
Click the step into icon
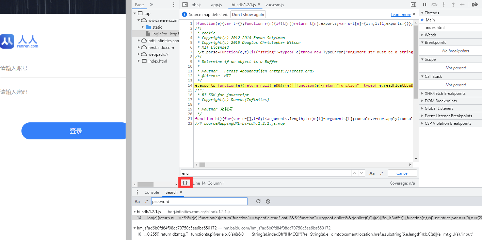point(444,4)
